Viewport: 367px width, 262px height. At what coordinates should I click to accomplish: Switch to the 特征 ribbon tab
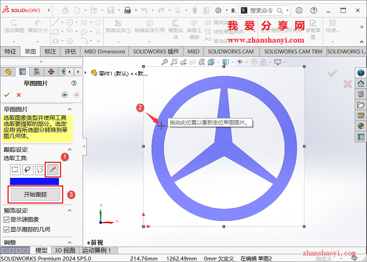point(10,51)
